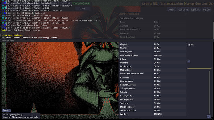This screenshot has width=214, height=120.
Task: Open the Guidebook tab
Action: pyautogui.click(x=65, y=3)
